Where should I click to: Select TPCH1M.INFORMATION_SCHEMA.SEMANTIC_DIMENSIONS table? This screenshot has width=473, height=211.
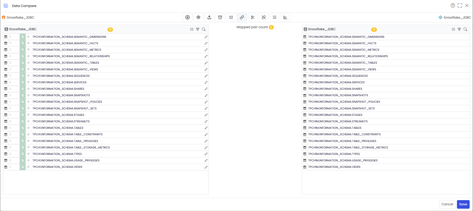[x=346, y=37]
